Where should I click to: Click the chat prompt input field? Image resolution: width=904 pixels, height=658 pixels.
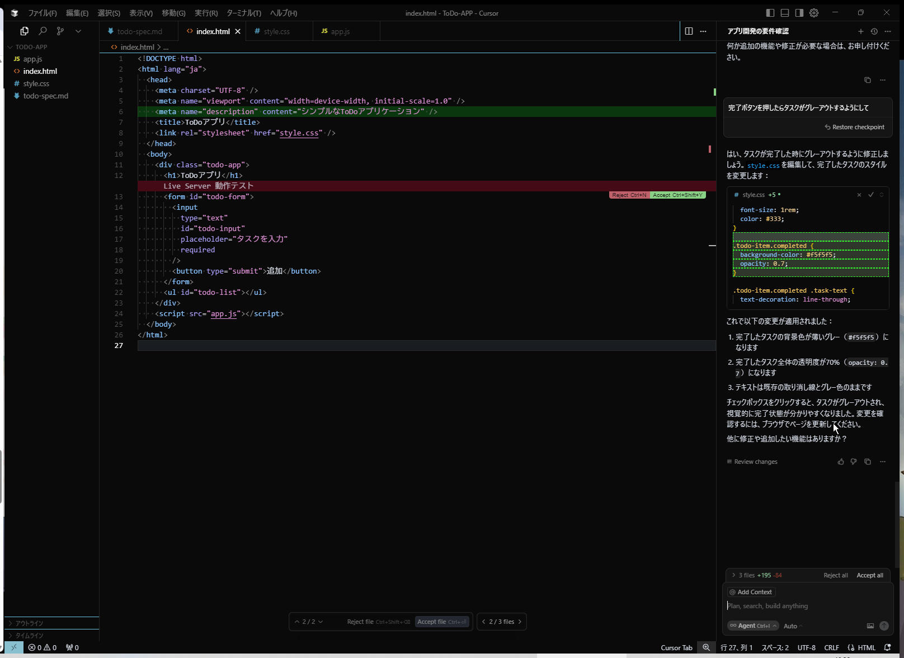click(806, 606)
